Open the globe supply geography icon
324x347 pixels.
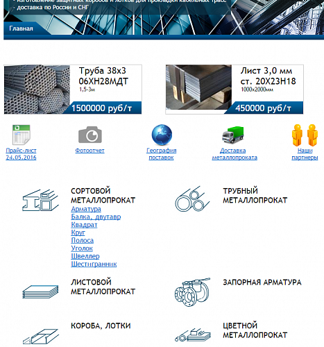[162, 135]
